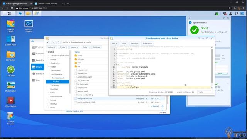Switch to Text Editor in DSM taskbar
Image resolution: width=247 pixels, height=139 pixels.
click(x=37, y=14)
